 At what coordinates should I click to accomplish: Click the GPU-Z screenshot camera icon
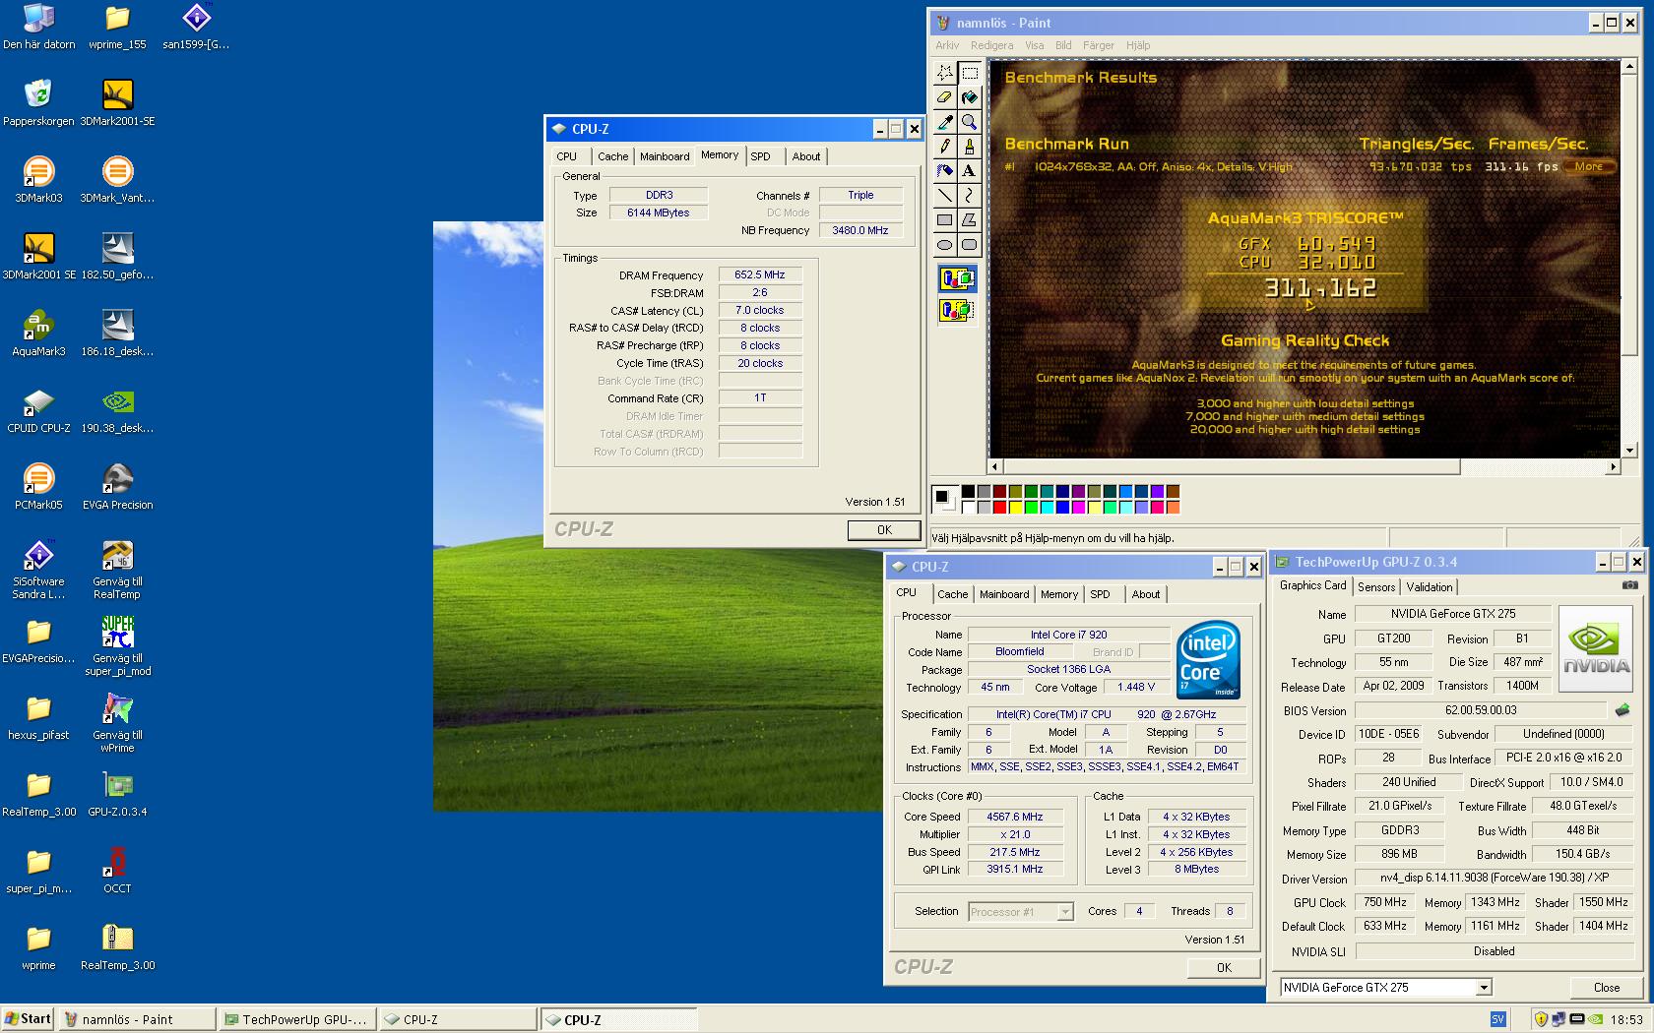(1630, 584)
